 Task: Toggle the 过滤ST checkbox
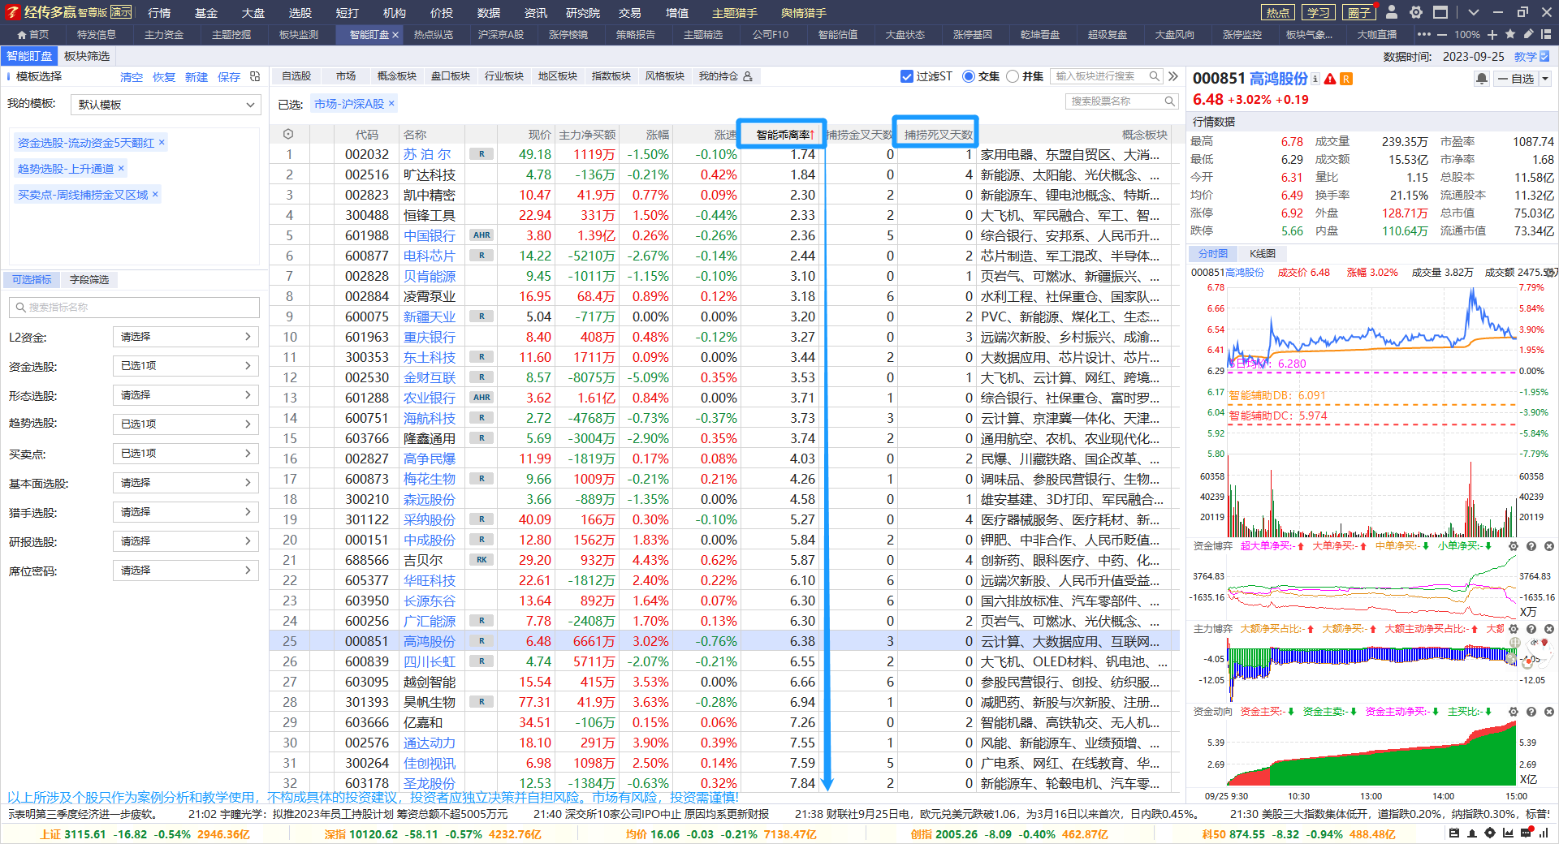tap(907, 76)
